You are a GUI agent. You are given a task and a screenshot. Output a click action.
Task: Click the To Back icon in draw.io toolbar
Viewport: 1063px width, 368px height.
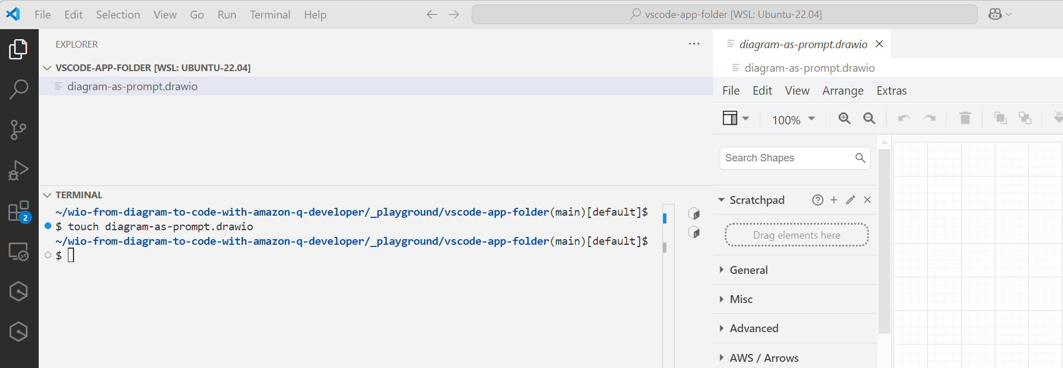1025,118
